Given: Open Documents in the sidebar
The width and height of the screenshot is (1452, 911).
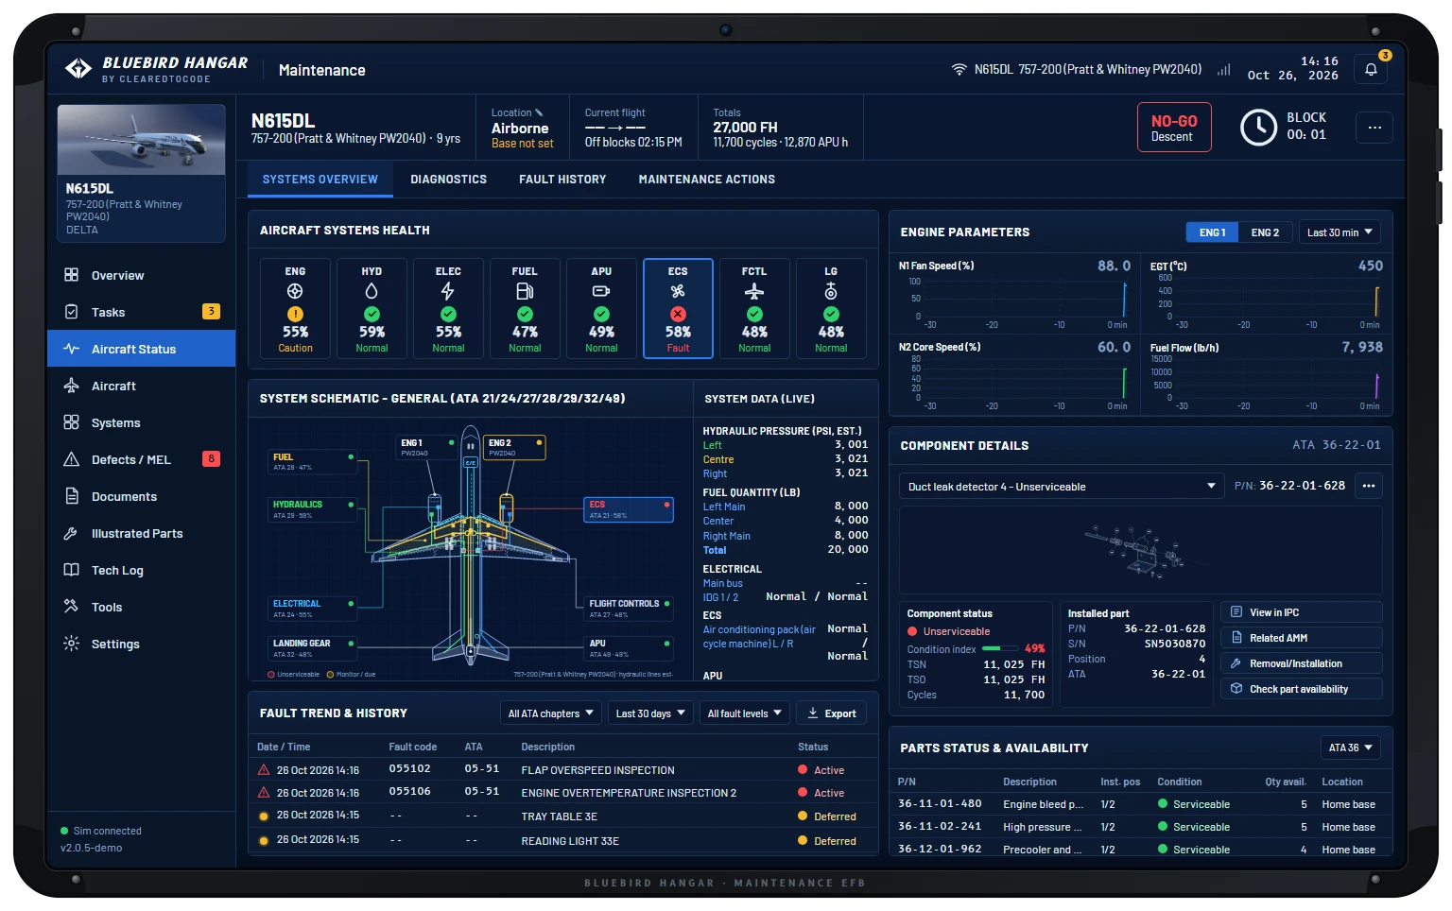Looking at the screenshot, I should [x=141, y=496].
